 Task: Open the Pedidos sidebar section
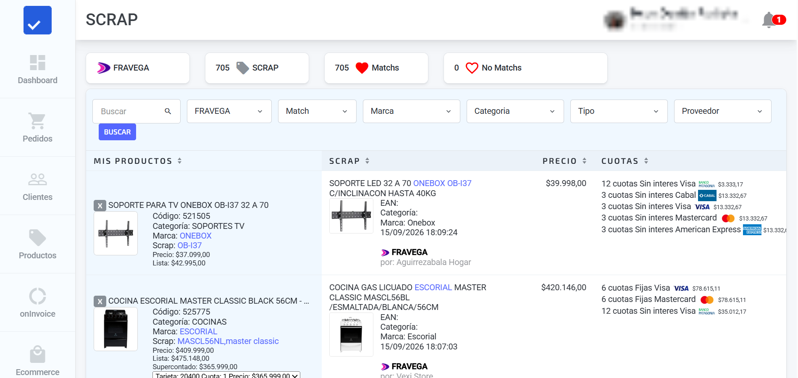(x=37, y=128)
